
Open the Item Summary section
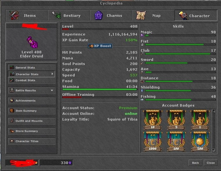tap(31, 111)
